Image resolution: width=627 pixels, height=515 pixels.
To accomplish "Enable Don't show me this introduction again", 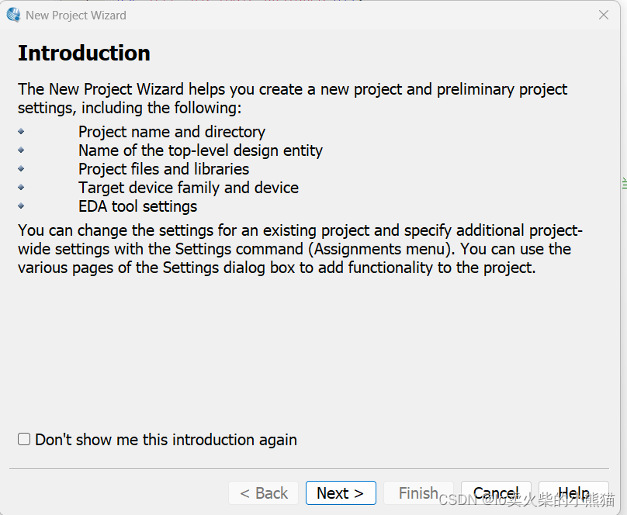I will 25,440.
